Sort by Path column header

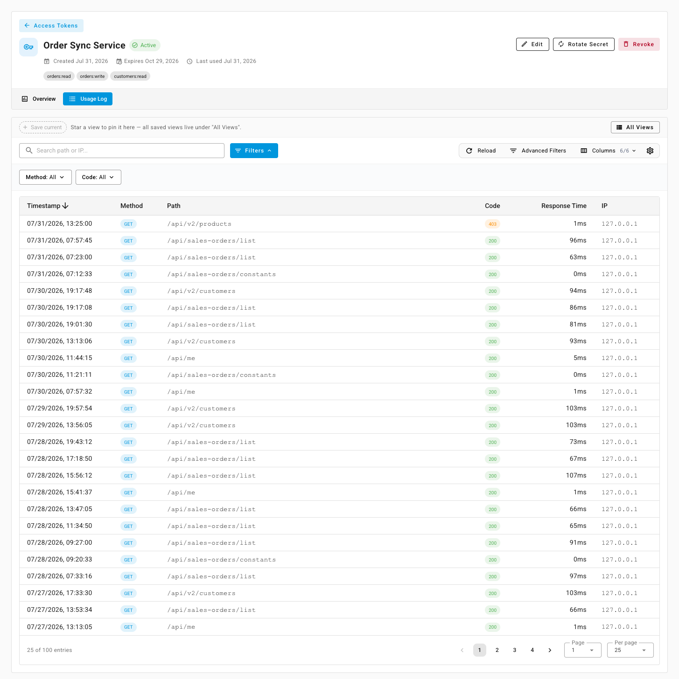pyautogui.click(x=174, y=206)
